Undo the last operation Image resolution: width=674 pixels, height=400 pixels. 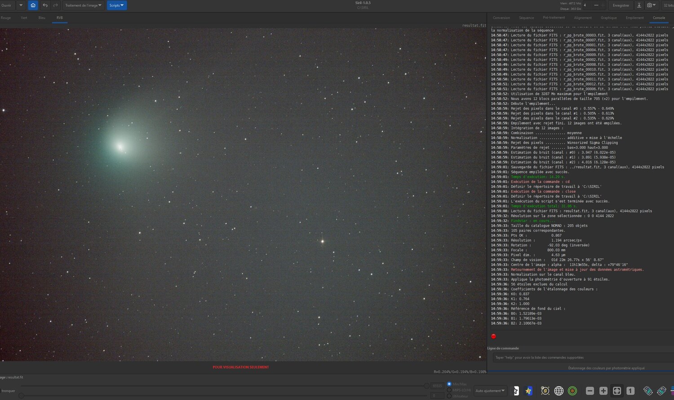pyautogui.click(x=45, y=5)
